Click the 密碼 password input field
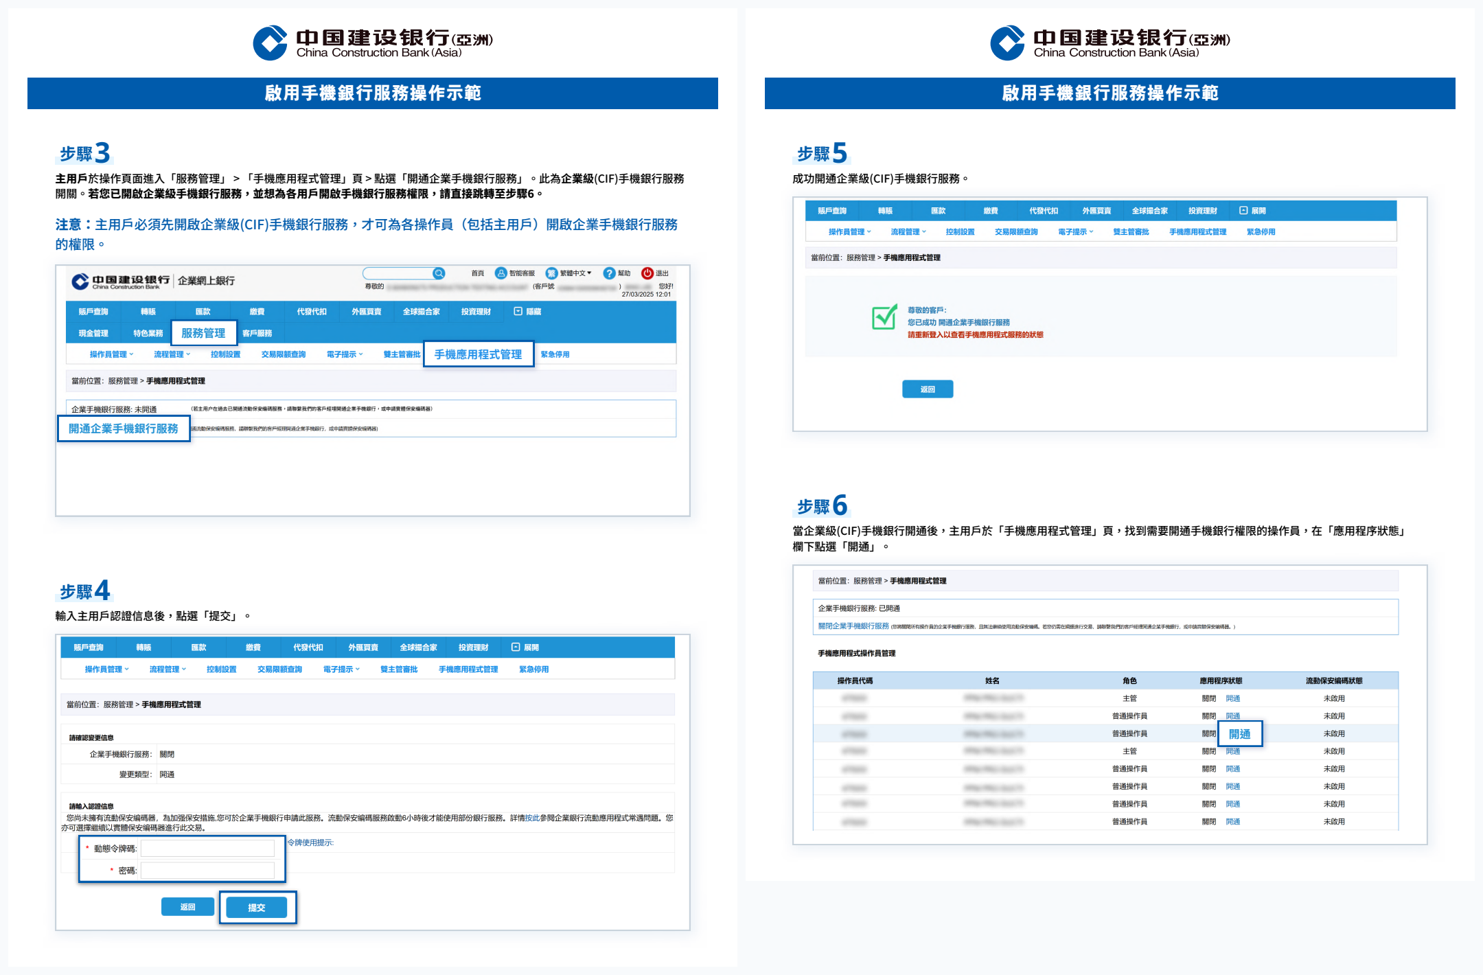Image resolution: width=1483 pixels, height=975 pixels. [207, 871]
